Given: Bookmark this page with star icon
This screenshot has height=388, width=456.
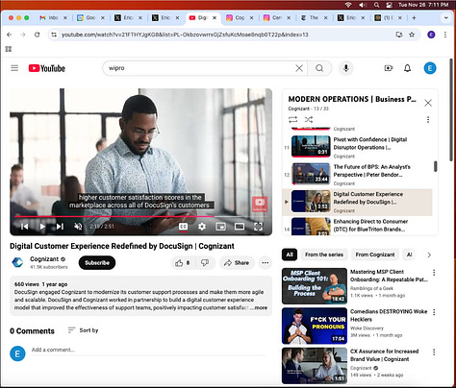Looking at the screenshot, I should pos(412,35).
